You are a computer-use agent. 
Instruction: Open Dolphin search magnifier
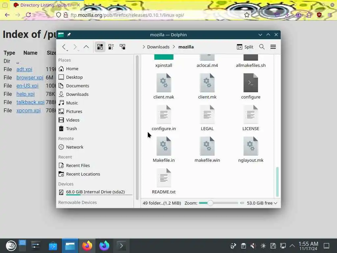click(262, 47)
